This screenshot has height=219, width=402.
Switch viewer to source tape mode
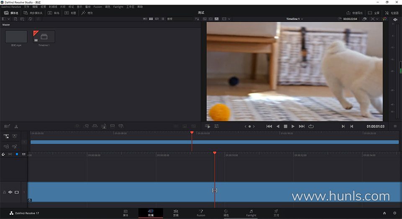click(211, 19)
